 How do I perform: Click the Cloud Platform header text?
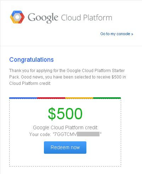pos(86,18)
